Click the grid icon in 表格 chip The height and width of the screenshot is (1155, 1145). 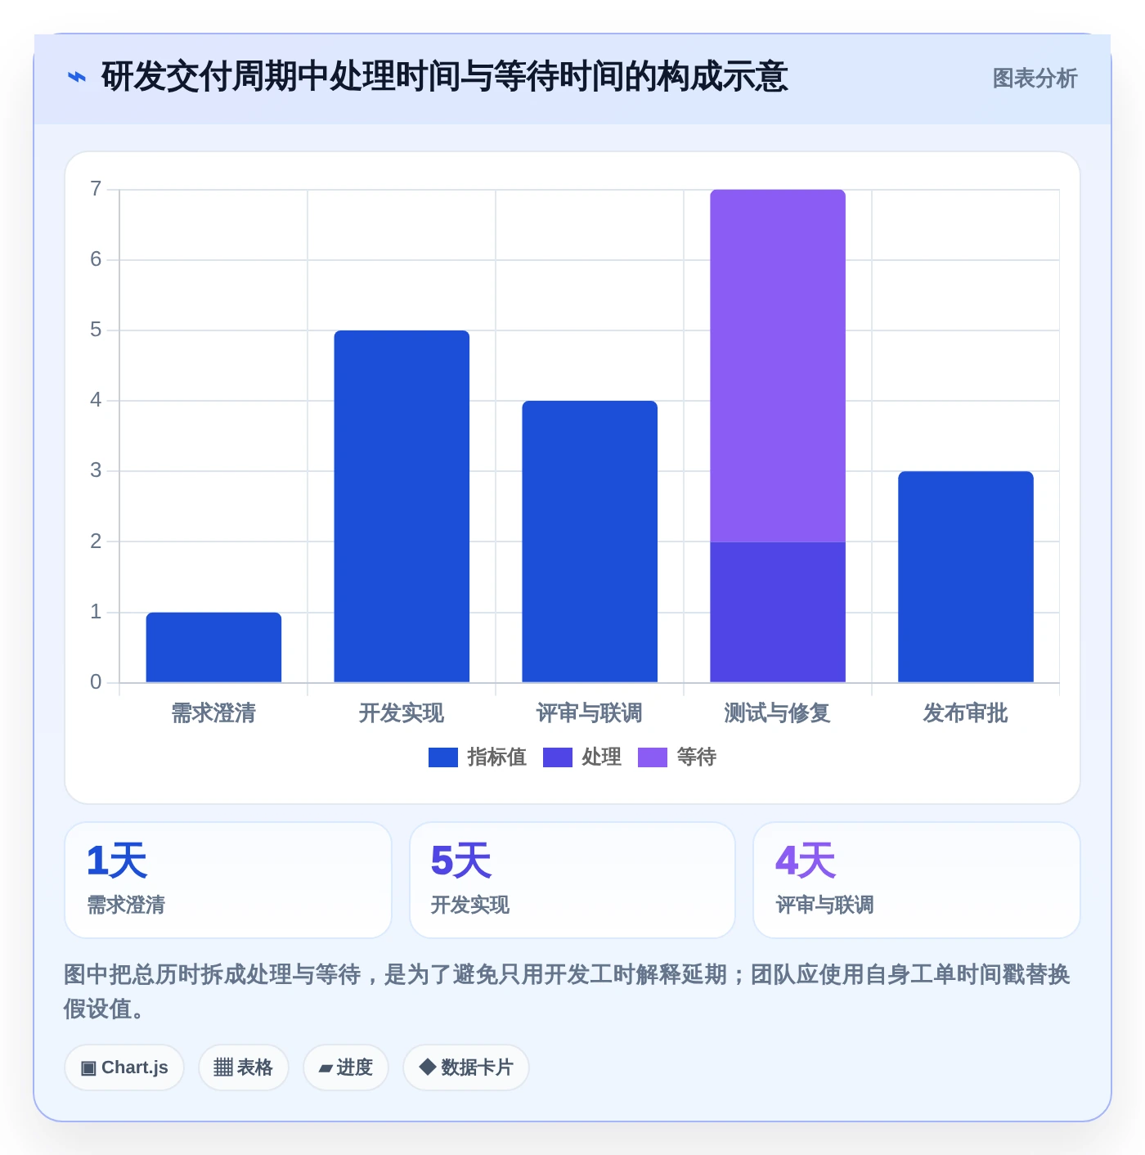pyautogui.click(x=223, y=1067)
